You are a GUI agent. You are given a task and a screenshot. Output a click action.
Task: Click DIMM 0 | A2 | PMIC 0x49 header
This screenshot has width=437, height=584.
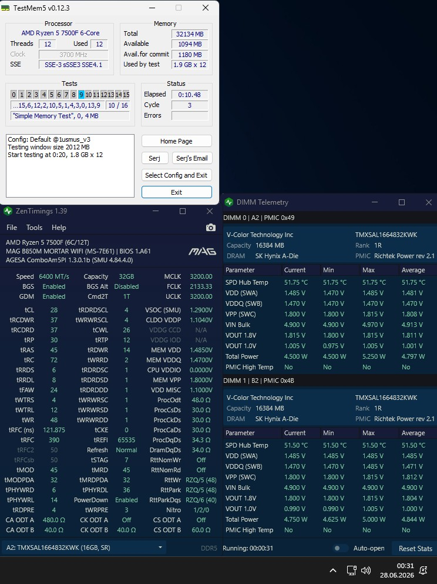[258, 218]
